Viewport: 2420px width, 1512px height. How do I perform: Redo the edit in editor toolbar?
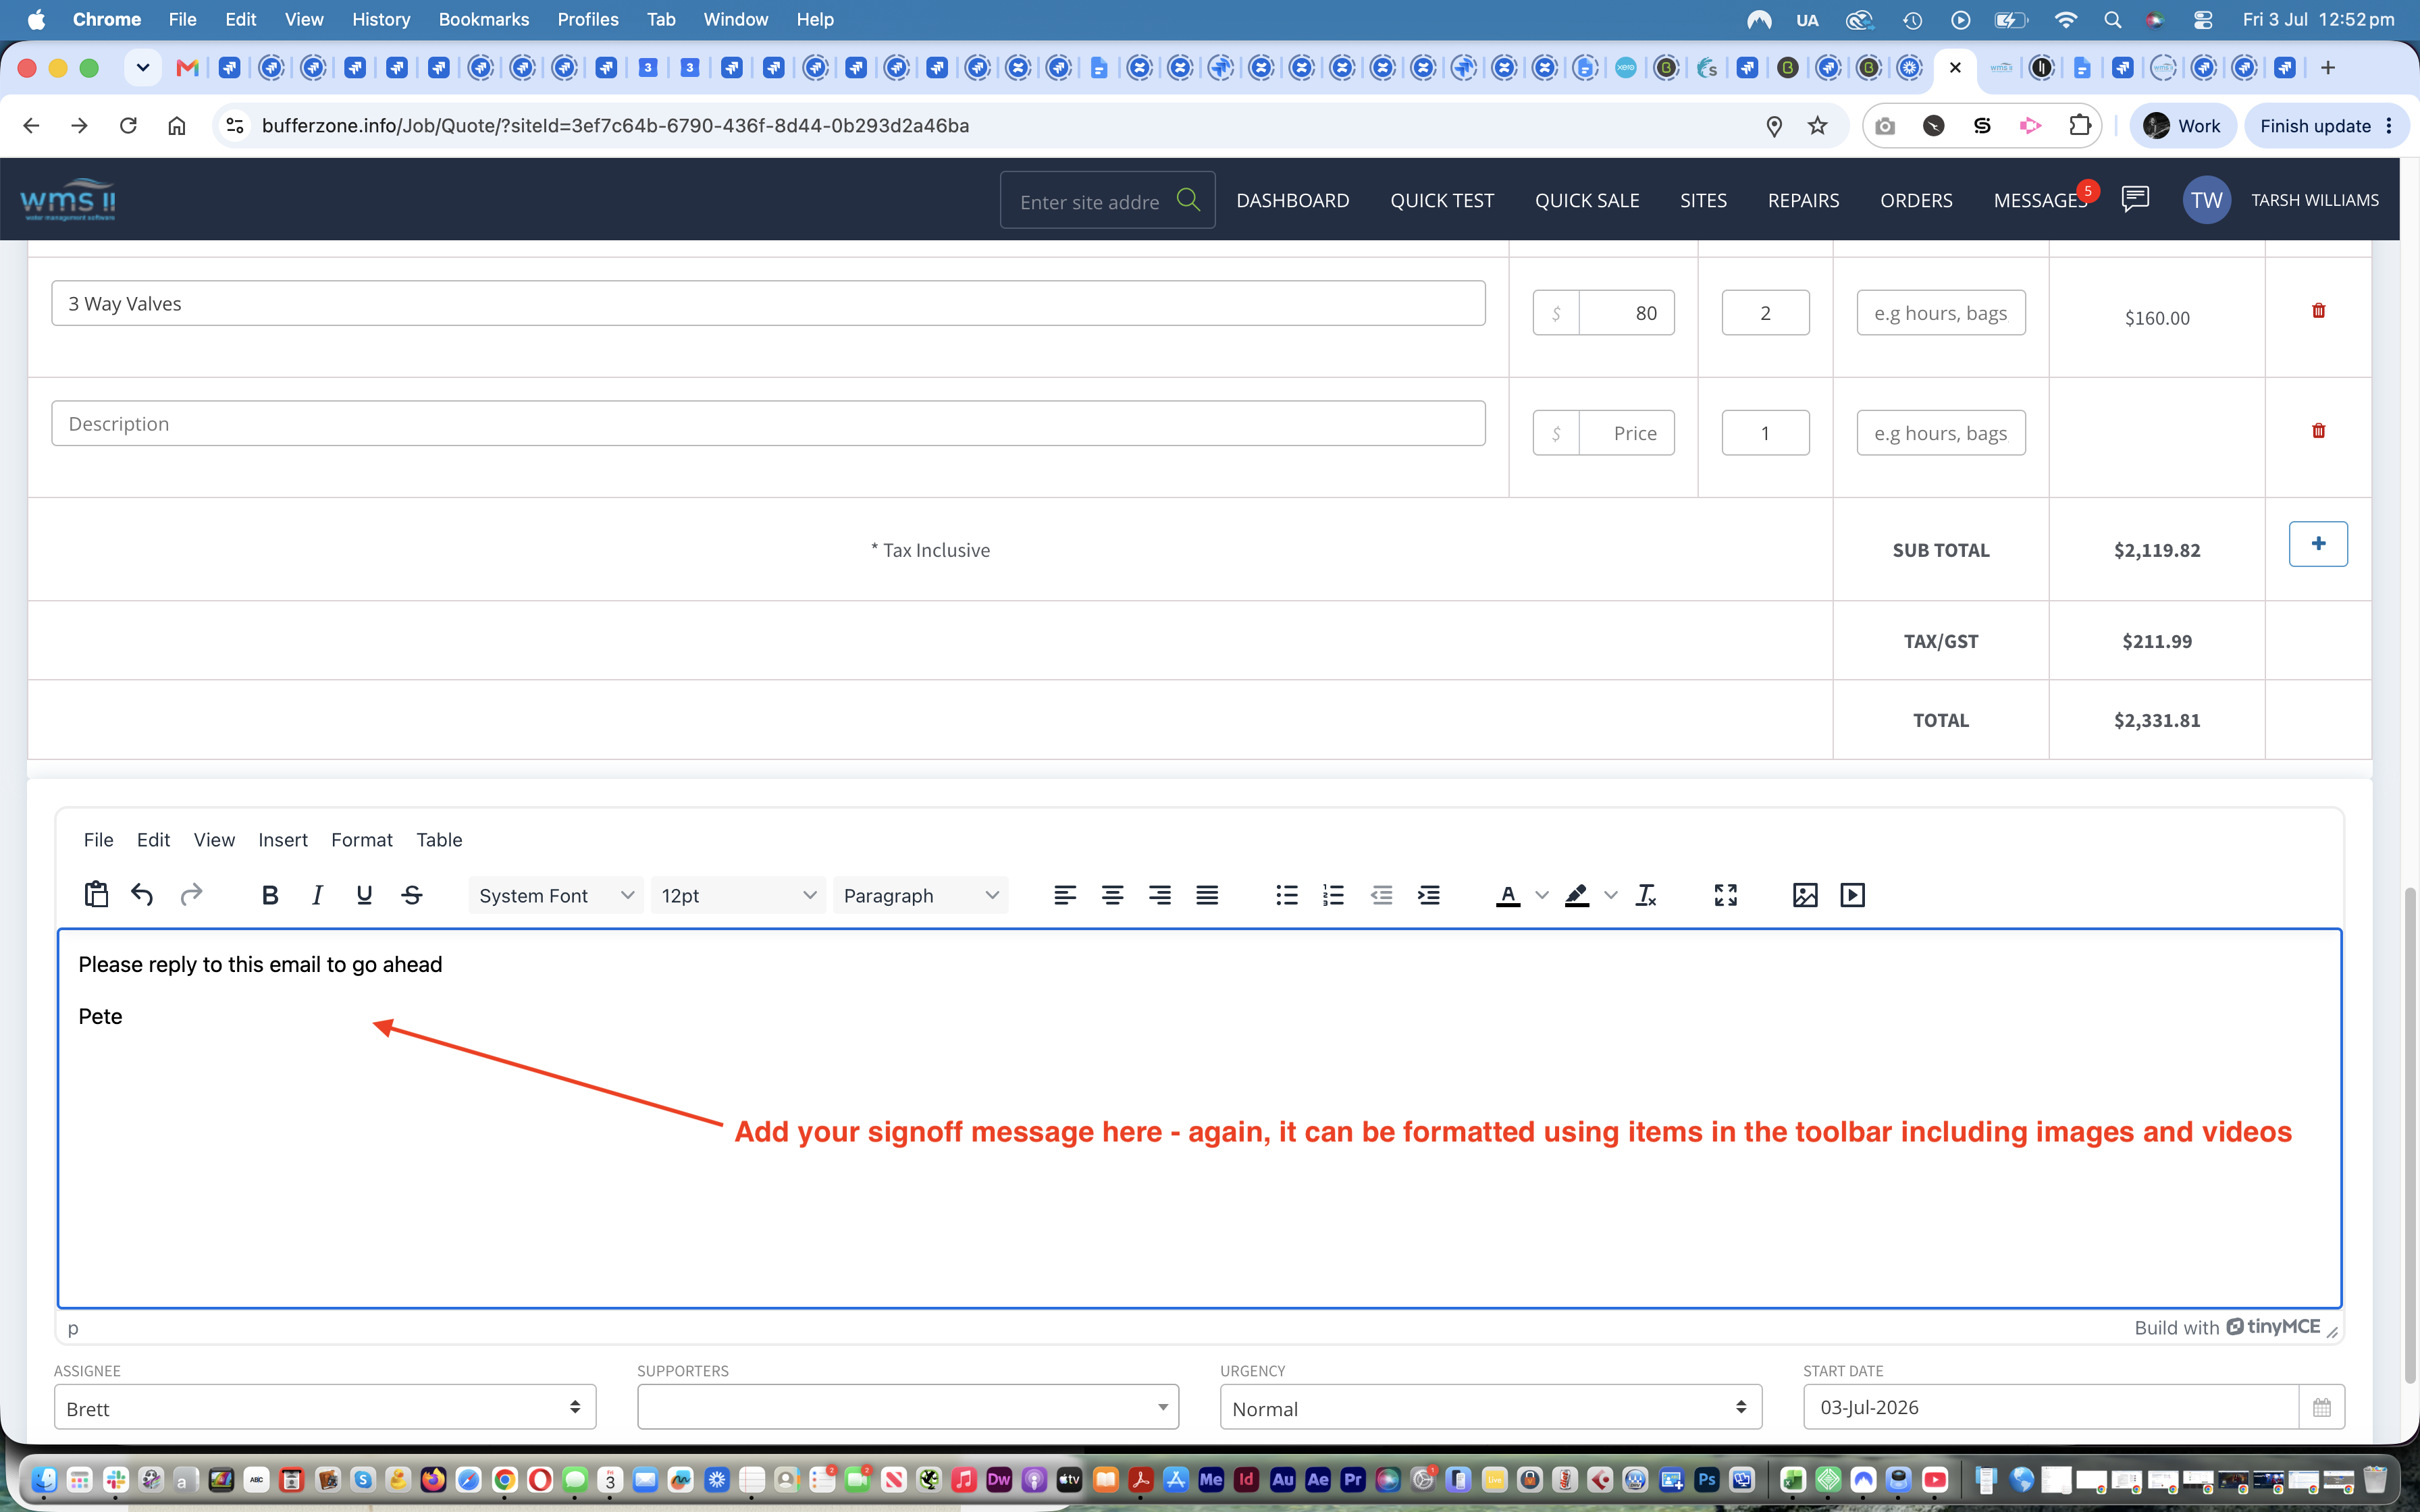[x=191, y=895]
